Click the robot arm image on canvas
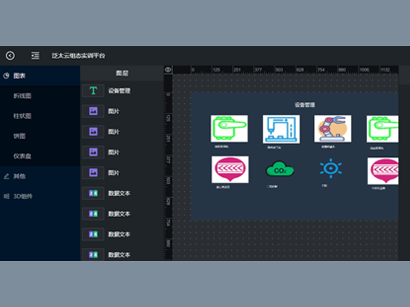Screen dimensions: 410x307 [333, 128]
